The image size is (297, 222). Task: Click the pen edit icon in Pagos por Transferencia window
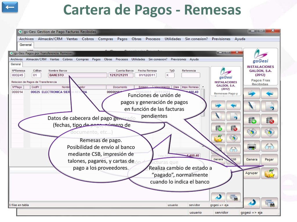coord(218,116)
